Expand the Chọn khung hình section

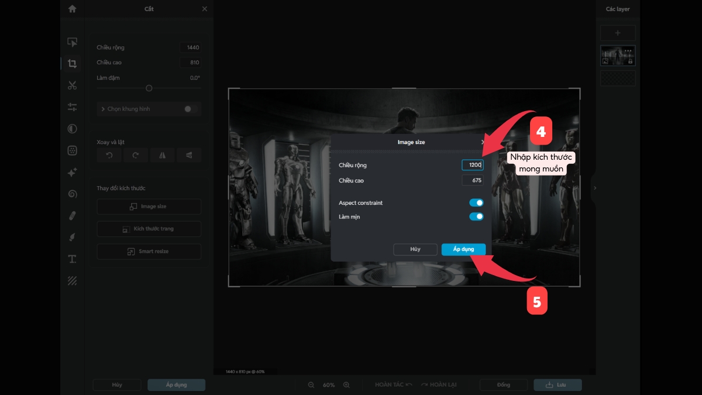[x=103, y=109]
